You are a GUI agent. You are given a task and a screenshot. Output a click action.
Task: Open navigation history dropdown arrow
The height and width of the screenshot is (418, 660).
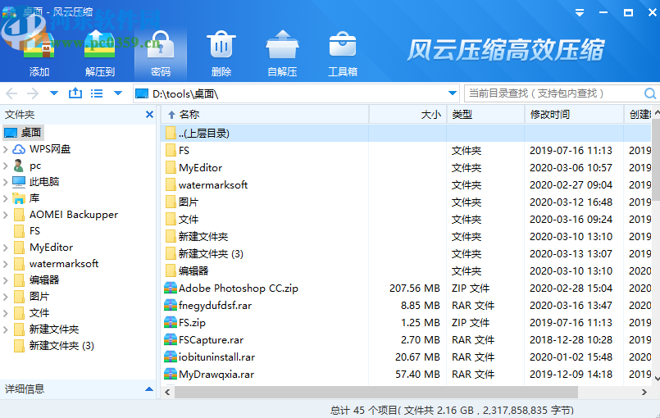point(54,93)
